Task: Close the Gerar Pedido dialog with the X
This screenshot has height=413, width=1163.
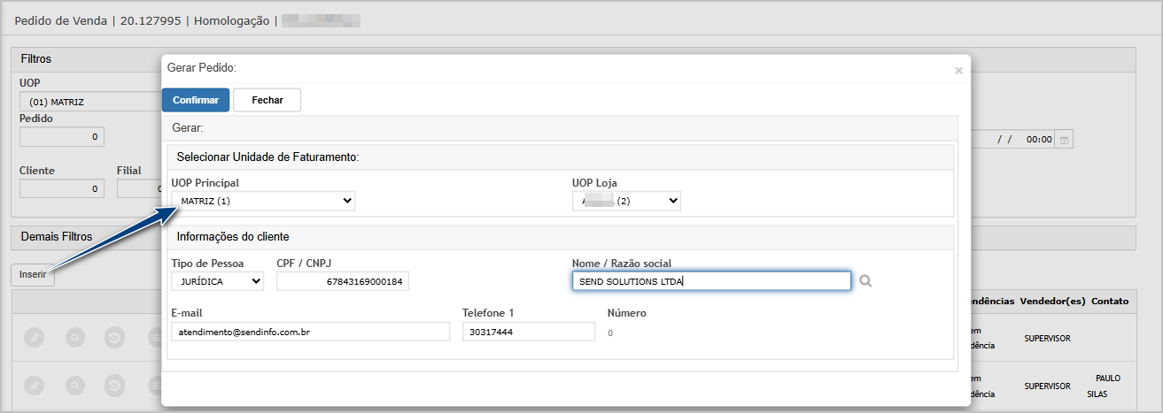Action: [958, 70]
